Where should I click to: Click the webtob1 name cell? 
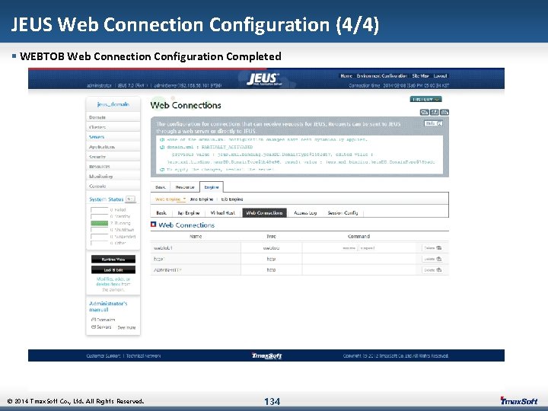click(x=196, y=248)
